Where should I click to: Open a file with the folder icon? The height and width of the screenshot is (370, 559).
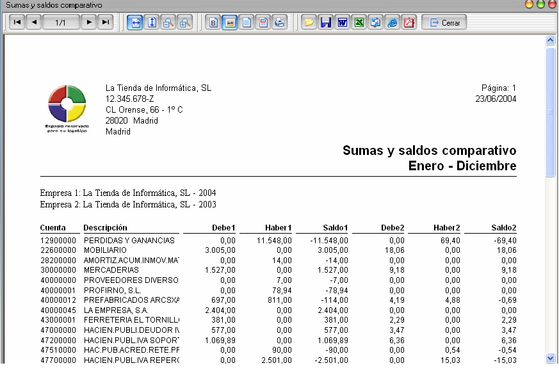[x=309, y=22]
